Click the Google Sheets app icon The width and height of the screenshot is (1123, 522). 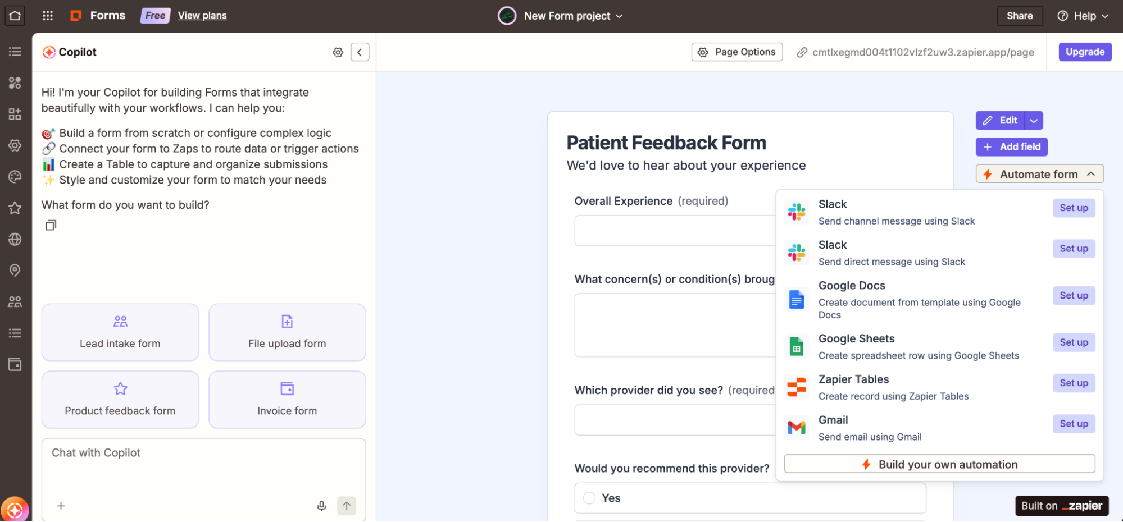pyautogui.click(x=796, y=347)
